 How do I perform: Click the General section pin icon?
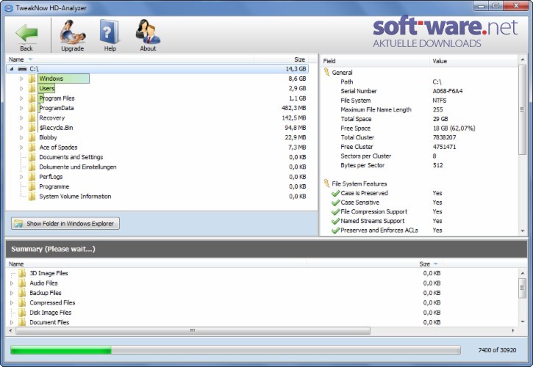326,72
